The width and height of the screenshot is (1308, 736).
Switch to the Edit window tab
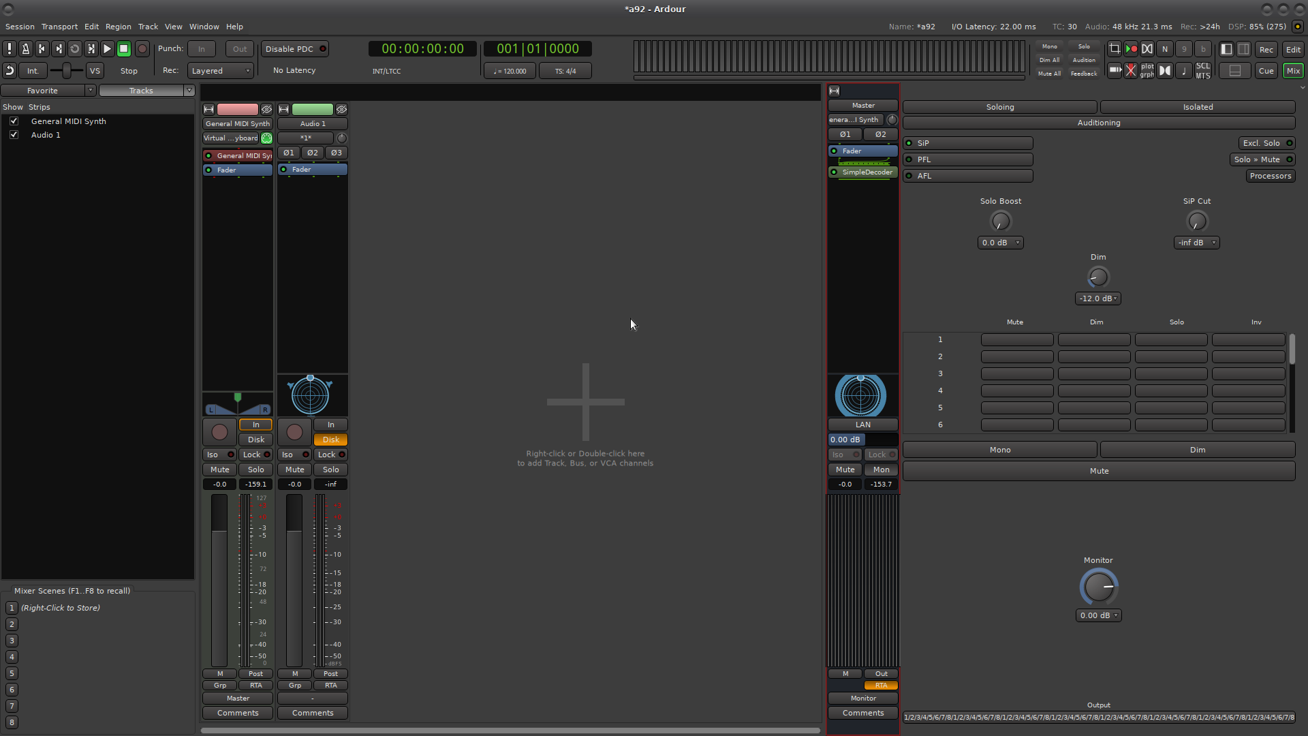click(1292, 49)
